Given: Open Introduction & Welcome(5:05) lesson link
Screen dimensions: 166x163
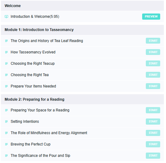Looking at the screenshot, I should click(35, 17).
